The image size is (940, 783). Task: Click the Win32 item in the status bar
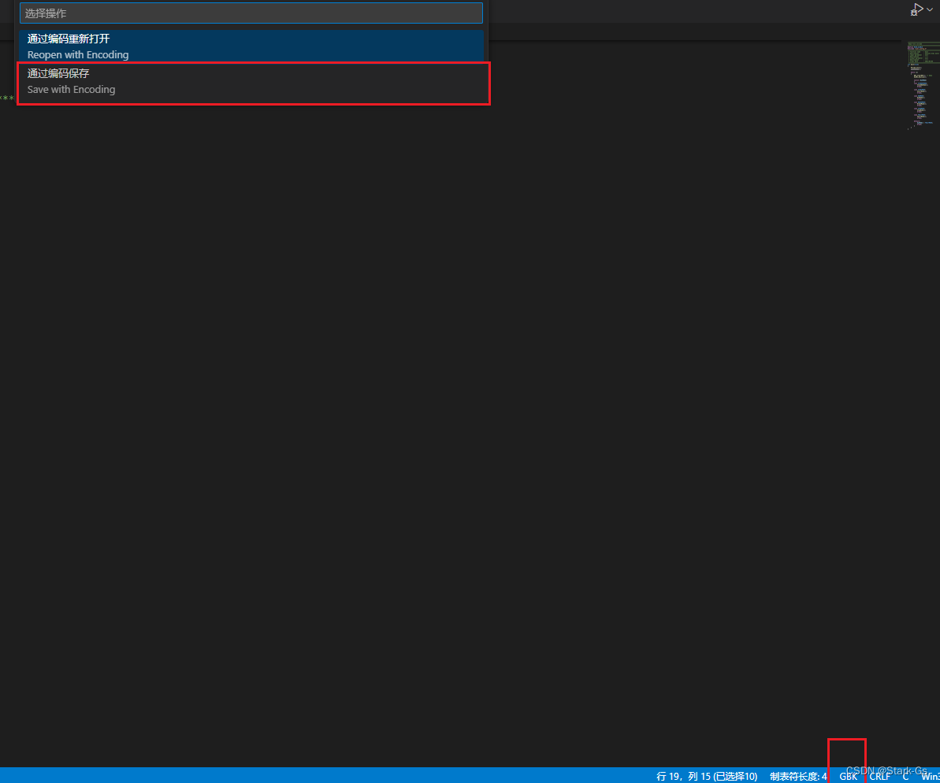pos(931,776)
